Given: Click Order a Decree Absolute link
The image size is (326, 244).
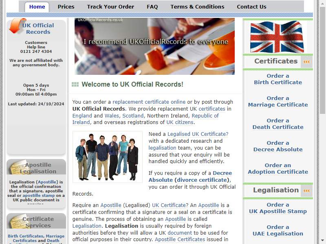Looking at the screenshot, I should pos(278,146).
